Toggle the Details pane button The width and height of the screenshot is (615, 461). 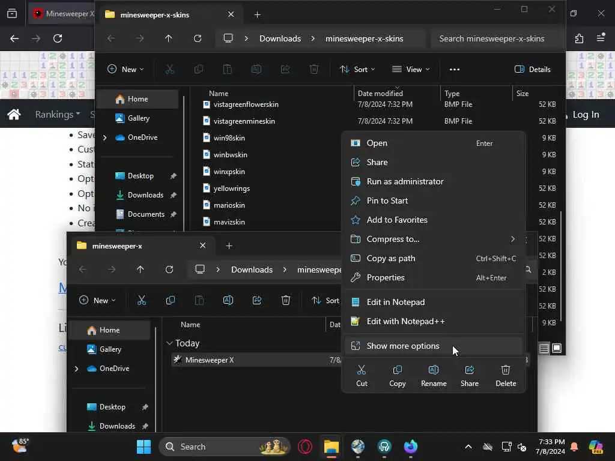(532, 70)
